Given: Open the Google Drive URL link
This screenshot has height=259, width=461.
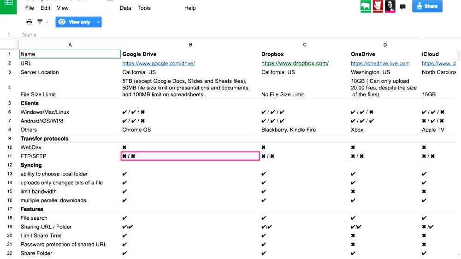Looking at the screenshot, I should click(159, 63).
